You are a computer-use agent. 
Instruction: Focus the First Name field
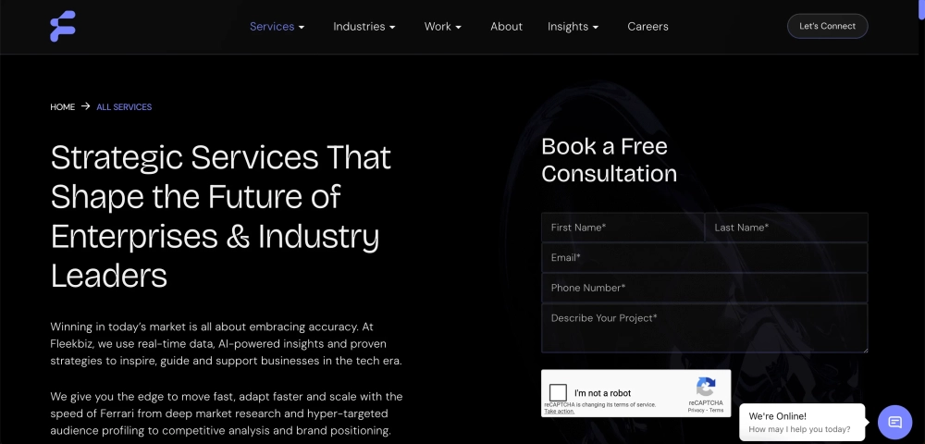[x=623, y=228]
